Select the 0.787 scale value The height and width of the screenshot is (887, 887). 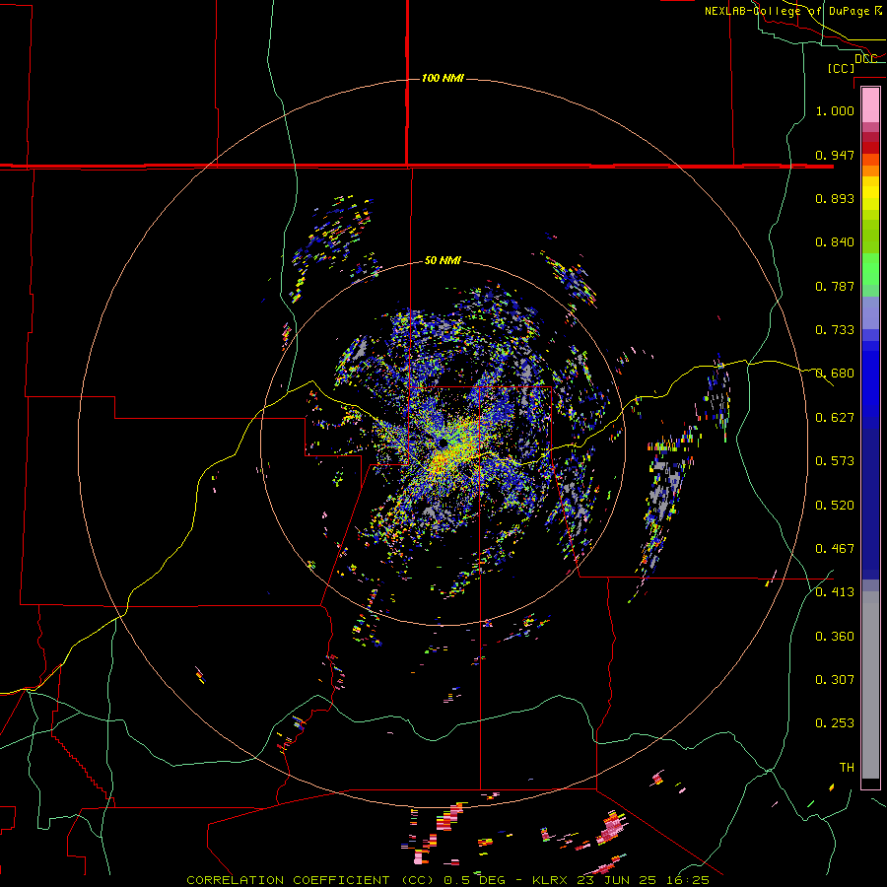click(x=835, y=286)
